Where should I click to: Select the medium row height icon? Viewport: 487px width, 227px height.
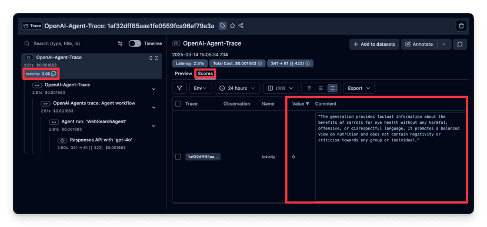[321, 88]
